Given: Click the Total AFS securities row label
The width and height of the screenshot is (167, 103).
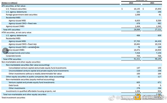Looking at the screenshot, I should 12,30.
